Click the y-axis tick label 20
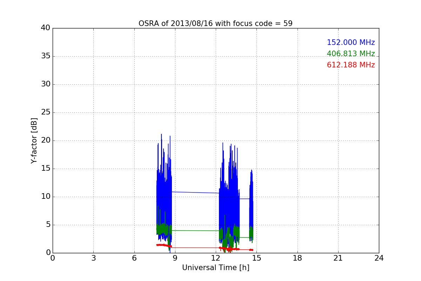The height and width of the screenshot is (281, 421). click(46, 140)
